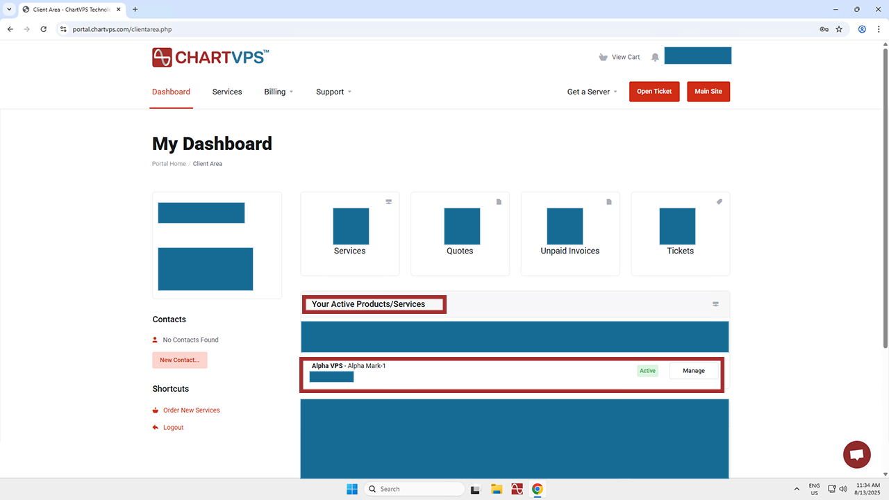Image resolution: width=889 pixels, height=500 pixels.
Task: Click the browser reload icon
Action: [44, 29]
